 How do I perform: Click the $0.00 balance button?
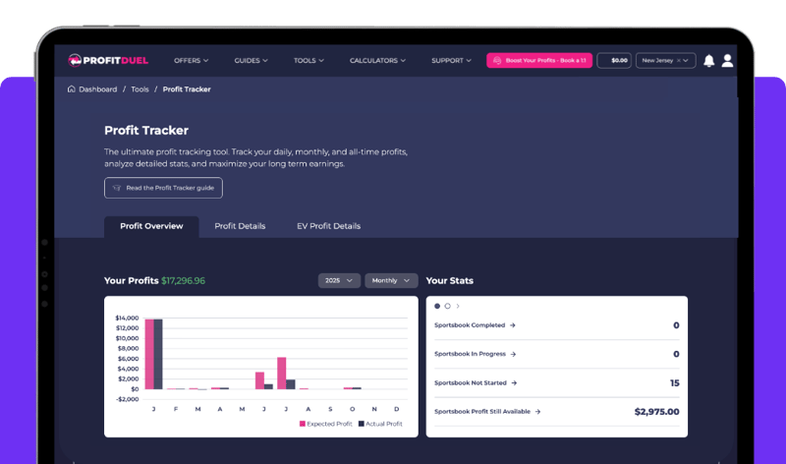614,60
